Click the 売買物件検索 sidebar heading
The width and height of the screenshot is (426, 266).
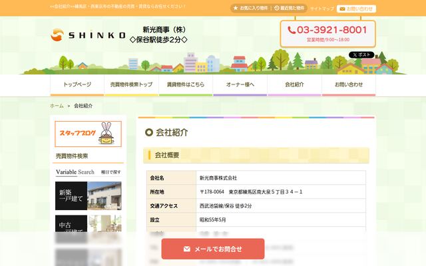pos(72,156)
